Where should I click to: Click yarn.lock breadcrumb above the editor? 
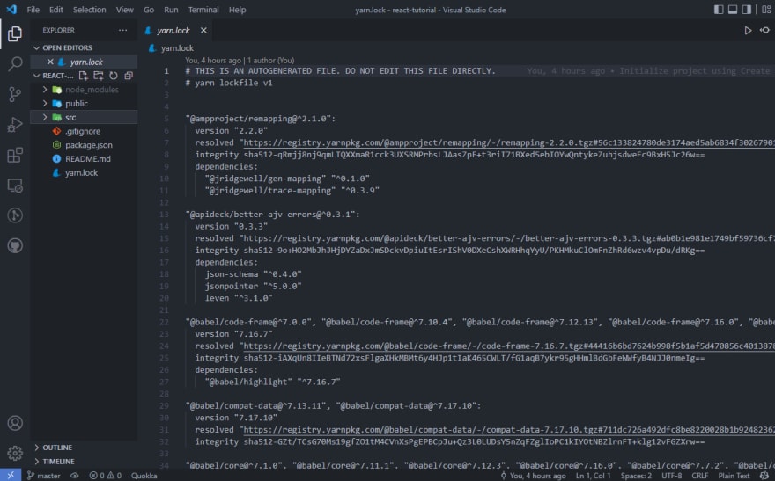click(171, 47)
